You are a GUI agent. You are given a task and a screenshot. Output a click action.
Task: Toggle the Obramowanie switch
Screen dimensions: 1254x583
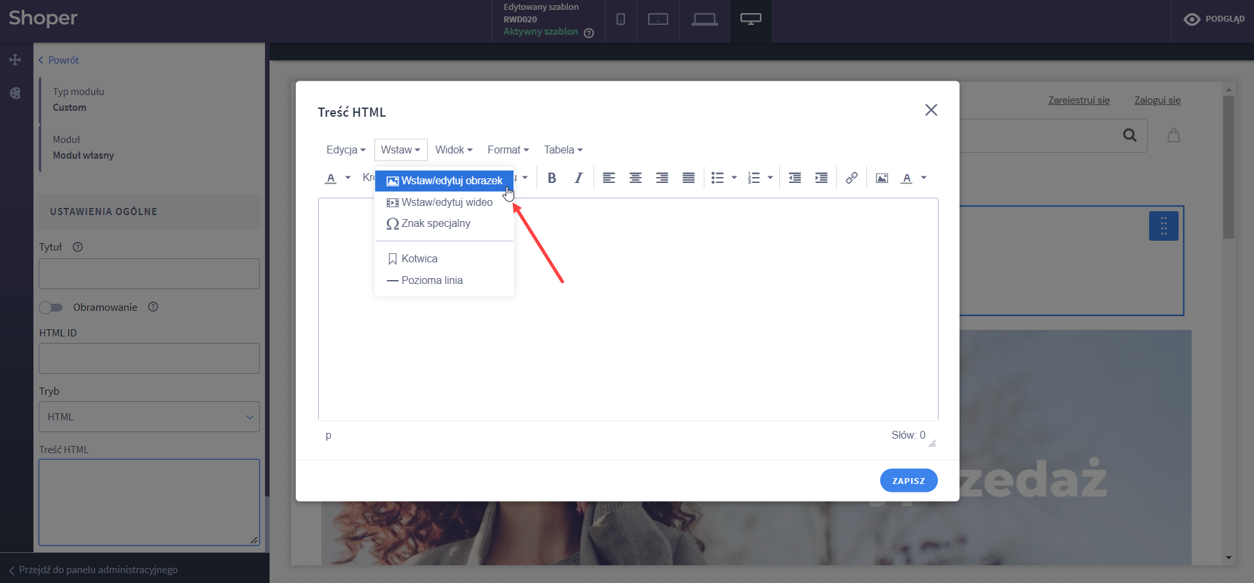tap(51, 308)
